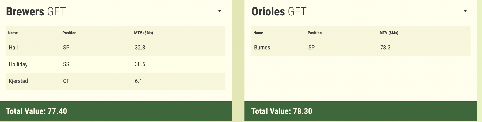Screen dimensions: 482x122
Task: Select the Hall player row
Action: click(115, 48)
